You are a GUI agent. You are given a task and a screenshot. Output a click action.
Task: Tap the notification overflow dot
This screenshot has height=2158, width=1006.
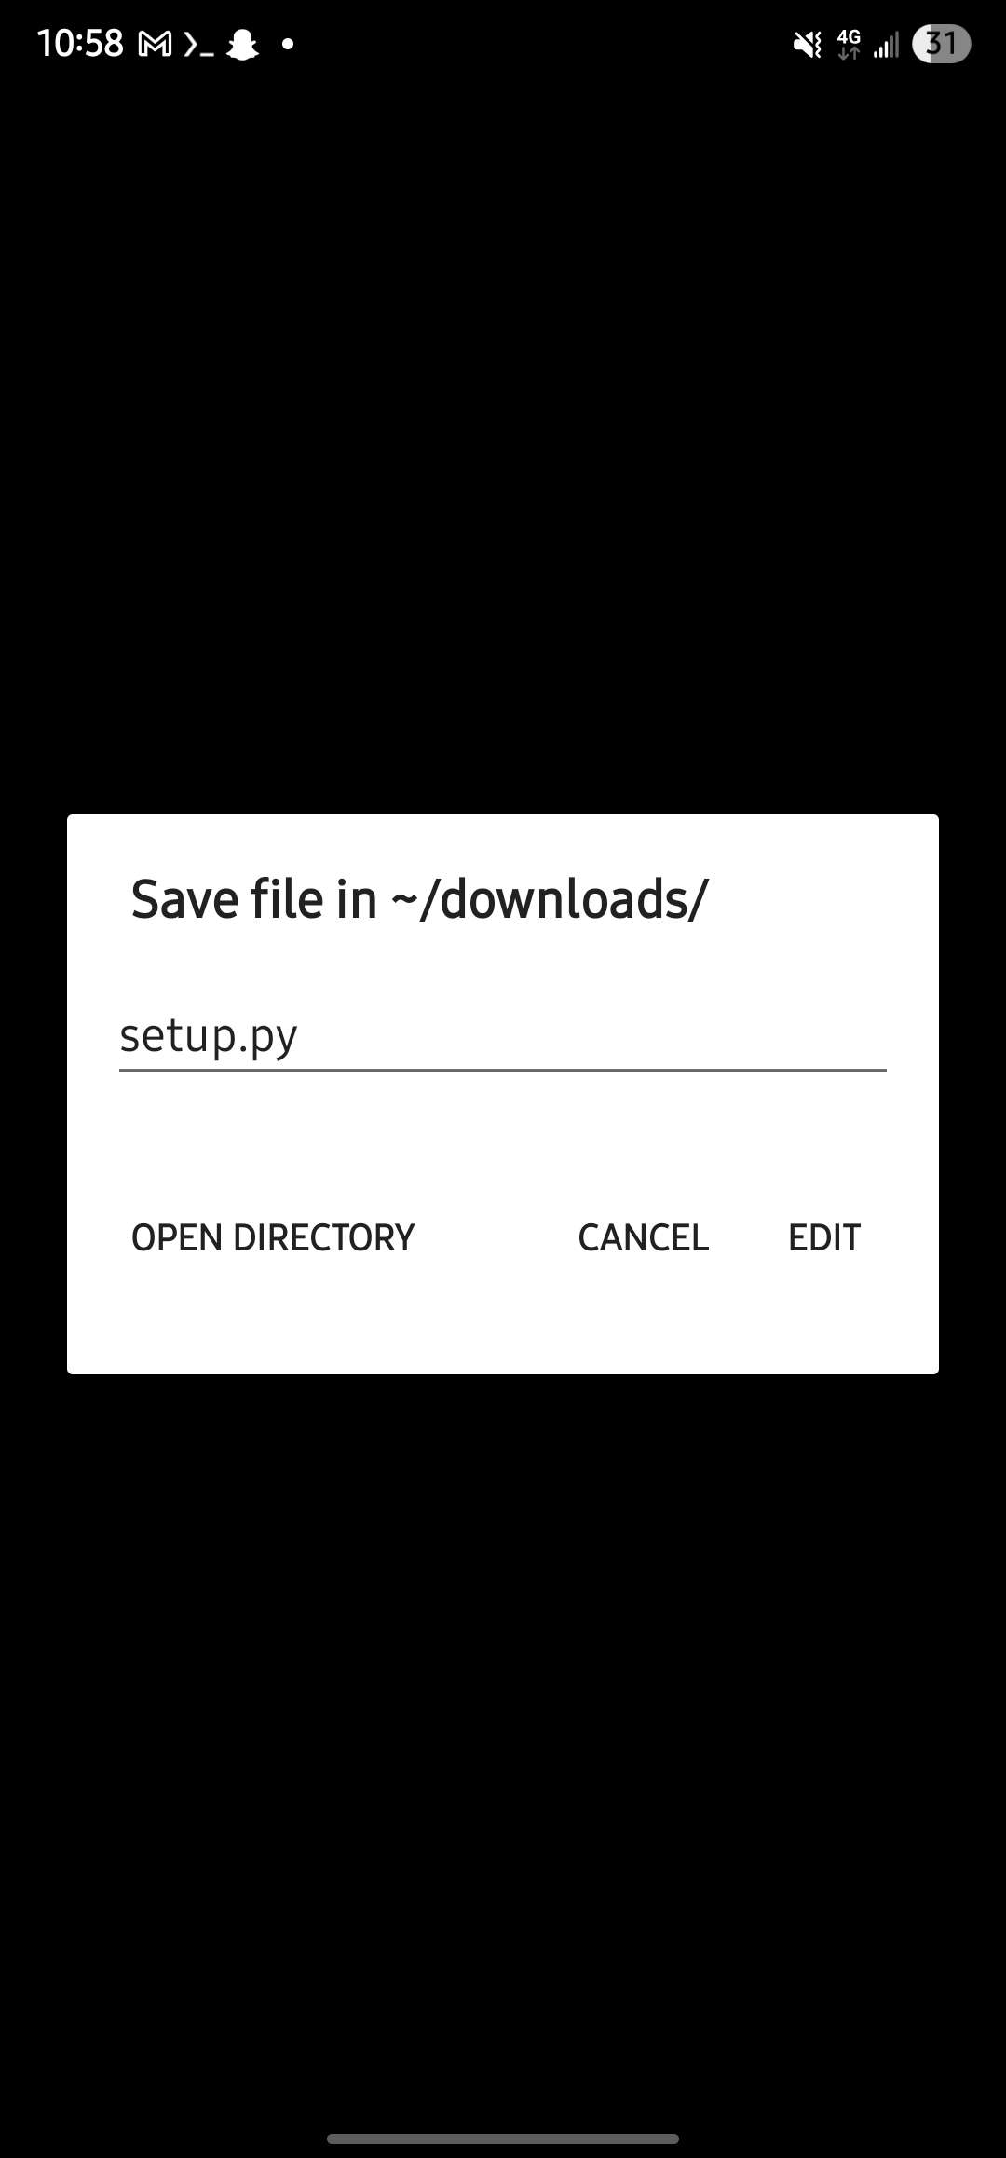(288, 43)
